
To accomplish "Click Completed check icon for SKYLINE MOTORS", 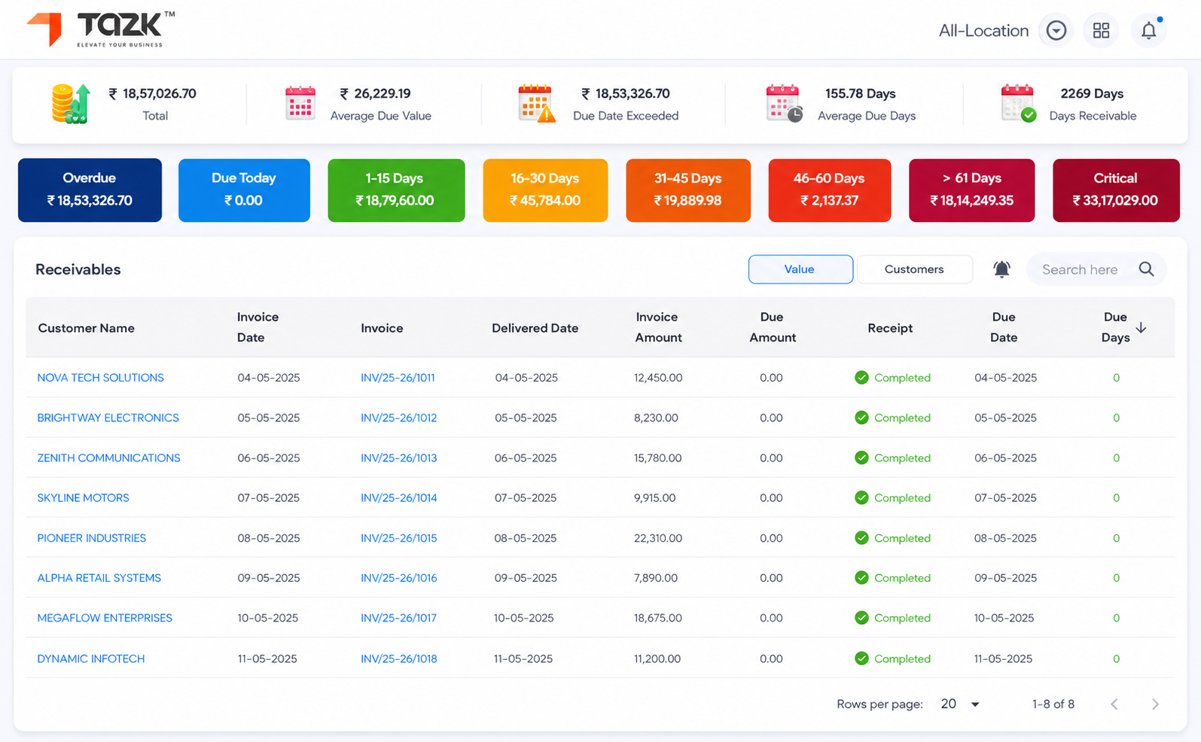I will [x=861, y=498].
